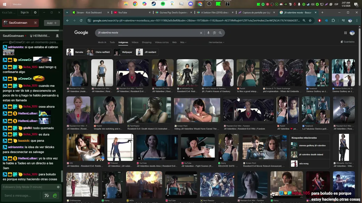Image resolution: width=362 pixels, height=203 pixels.
Task: Open Funk's House of Geekery thumbnail
Action: pyautogui.click(x=218, y=73)
